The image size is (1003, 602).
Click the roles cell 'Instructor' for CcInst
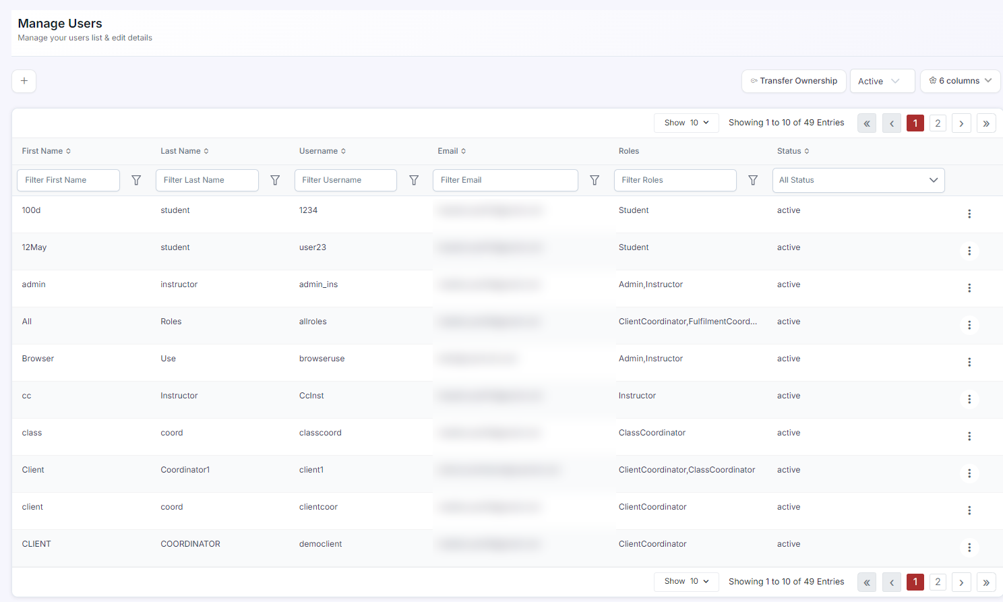pyautogui.click(x=637, y=396)
